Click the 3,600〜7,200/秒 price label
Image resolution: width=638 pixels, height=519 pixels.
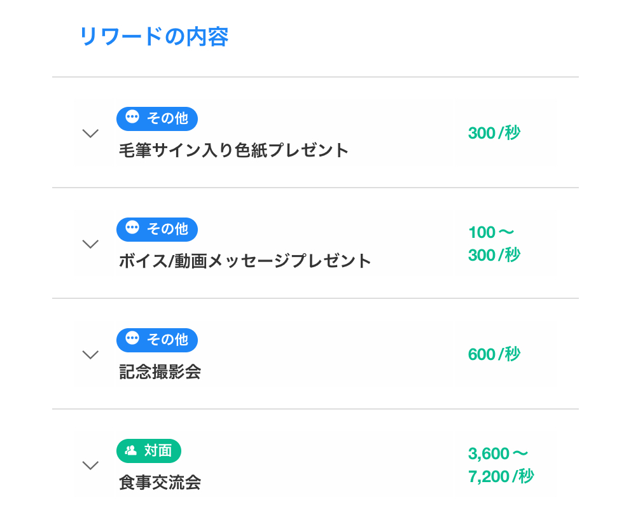[x=501, y=465]
